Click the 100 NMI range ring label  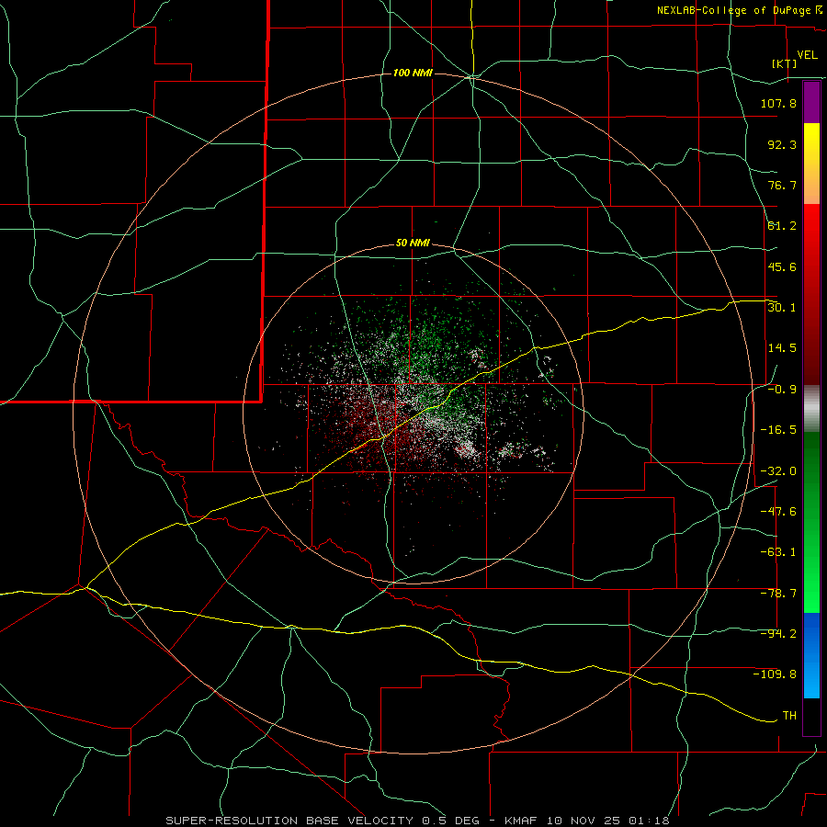click(x=413, y=73)
